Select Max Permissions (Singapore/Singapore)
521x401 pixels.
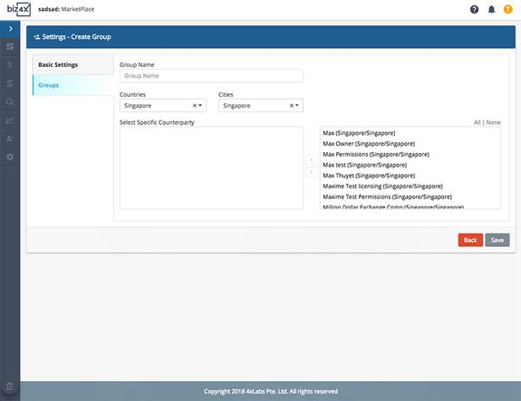tap(376, 155)
